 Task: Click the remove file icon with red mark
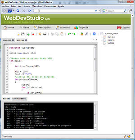[33, 34]
